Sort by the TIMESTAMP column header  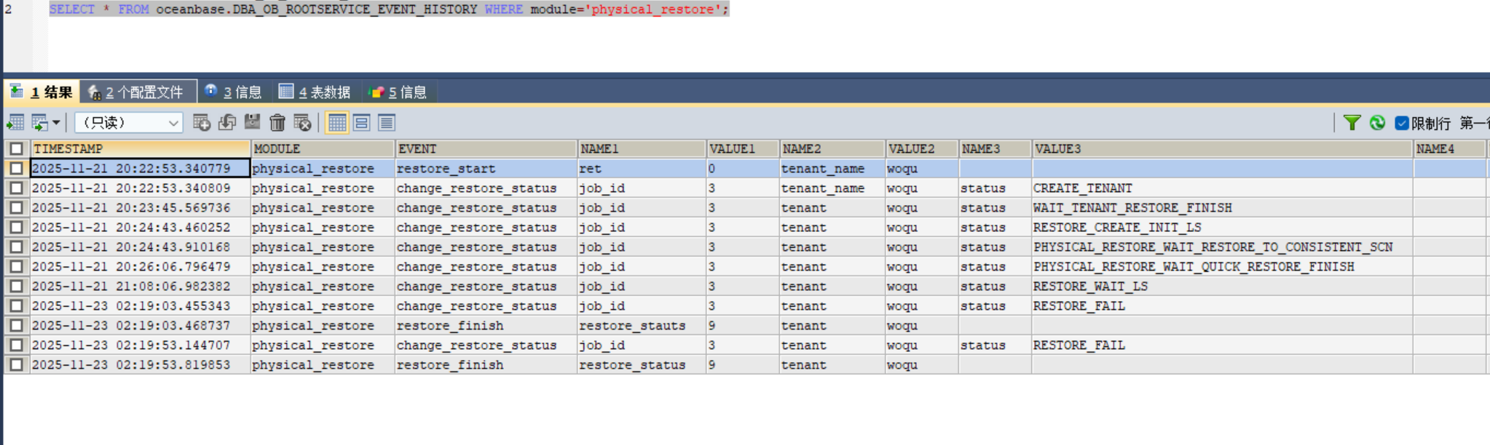coord(140,149)
